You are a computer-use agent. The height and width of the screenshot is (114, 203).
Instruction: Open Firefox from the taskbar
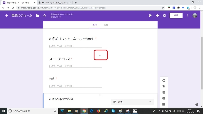pos(99,111)
